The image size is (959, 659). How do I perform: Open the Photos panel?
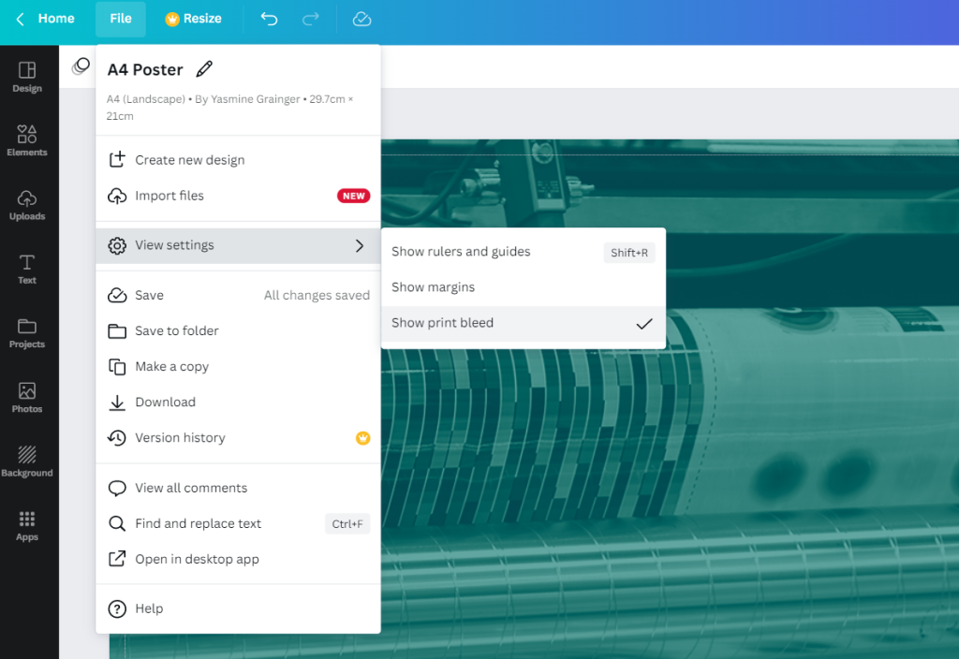tap(27, 397)
